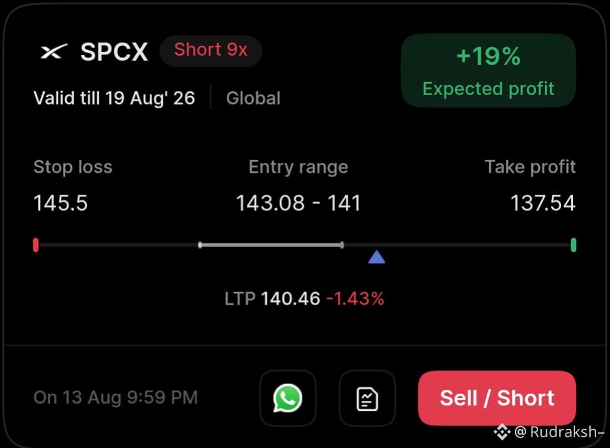Tap the Short 9x leverage badge
Image resolution: width=610 pixels, height=448 pixels.
211,51
